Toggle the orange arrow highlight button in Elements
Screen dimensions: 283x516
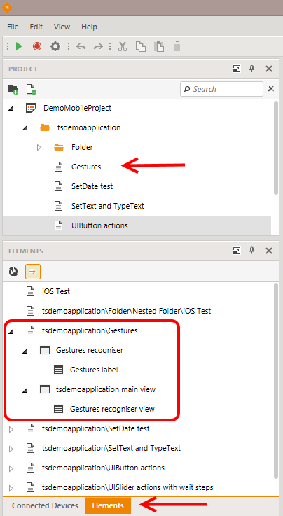point(33,272)
